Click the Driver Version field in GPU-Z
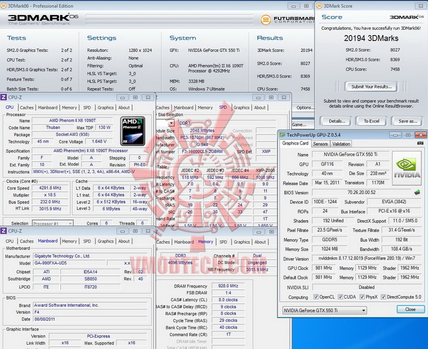 [367, 259]
